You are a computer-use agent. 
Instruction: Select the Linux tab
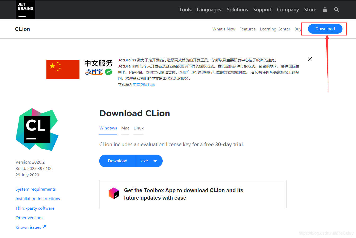(x=138, y=128)
